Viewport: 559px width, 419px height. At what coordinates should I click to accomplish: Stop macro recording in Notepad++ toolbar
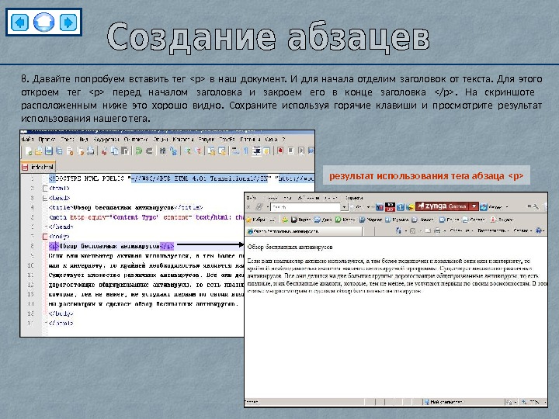[291, 151]
